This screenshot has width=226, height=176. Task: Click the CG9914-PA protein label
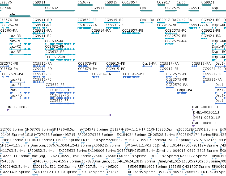tap(101, 74)
